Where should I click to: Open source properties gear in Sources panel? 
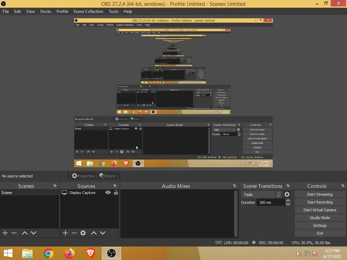pos(83,233)
